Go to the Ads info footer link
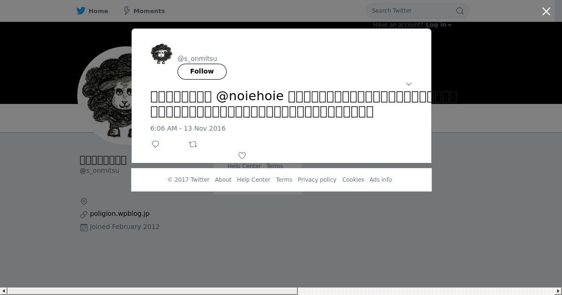This screenshot has width=562, height=295. 381,180
